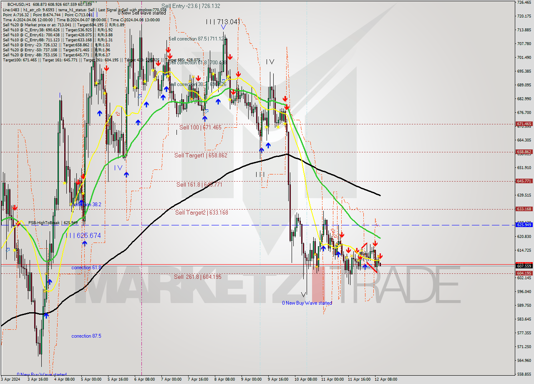Image resolution: width=534 pixels, height=384 pixels.
Task: Select 'Sell 161.8 | 645.771' level label
Action: click(x=199, y=184)
